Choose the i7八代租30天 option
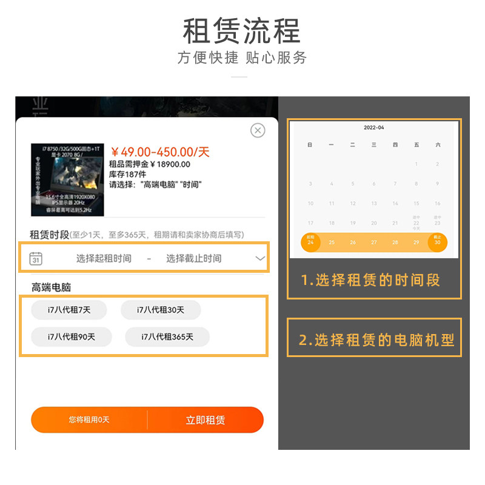Image resolution: width=485 pixels, height=485 pixels. (161, 310)
